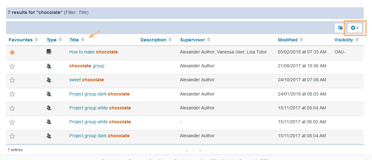Sort the list by the Title column
372x160 pixels.
tap(83, 40)
